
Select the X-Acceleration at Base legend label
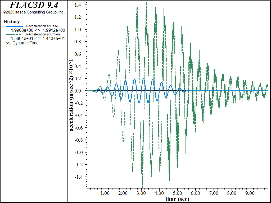click(x=42, y=26)
